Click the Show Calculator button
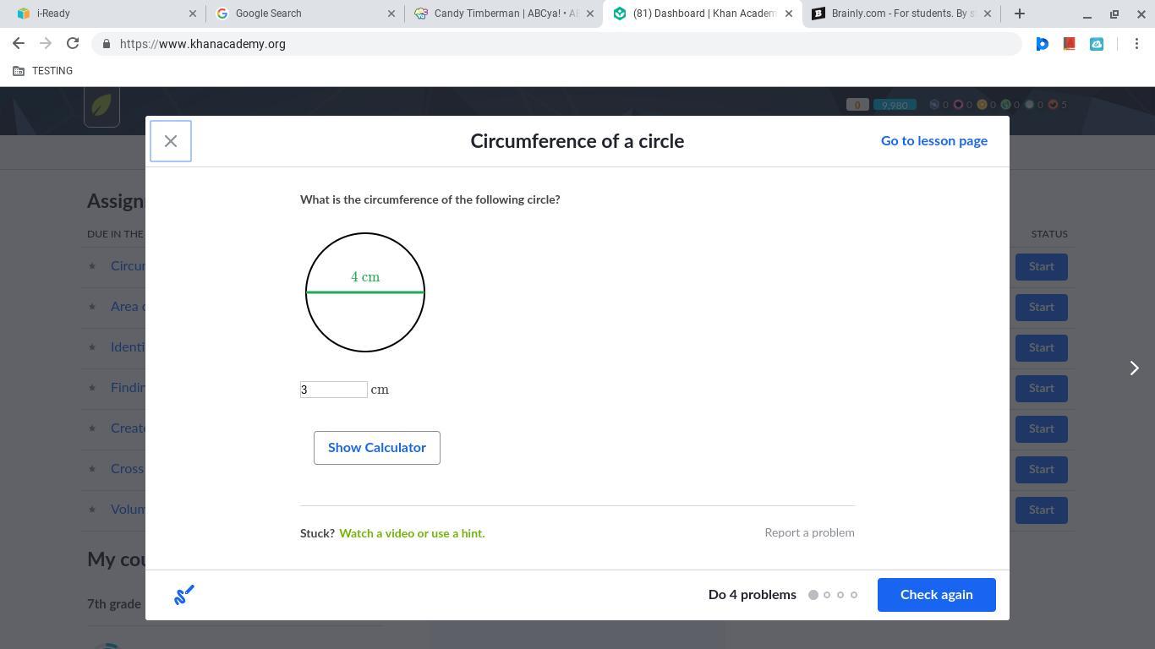Screen dimensions: 1155x649 [x=377, y=448]
